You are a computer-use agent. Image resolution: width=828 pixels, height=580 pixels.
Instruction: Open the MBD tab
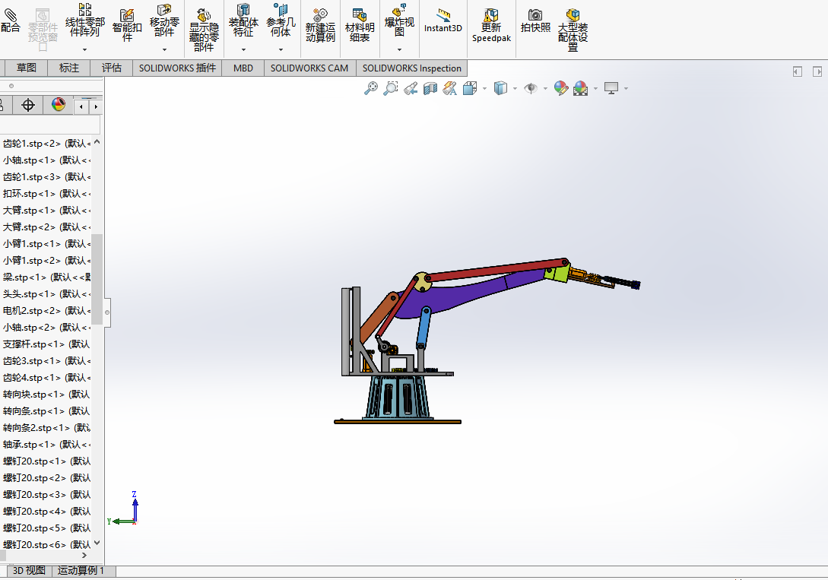[x=243, y=68]
